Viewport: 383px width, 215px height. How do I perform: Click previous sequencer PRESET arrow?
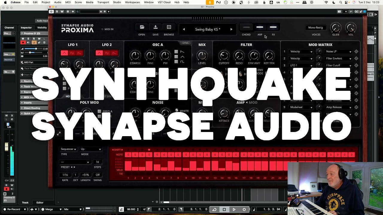pos(71,167)
